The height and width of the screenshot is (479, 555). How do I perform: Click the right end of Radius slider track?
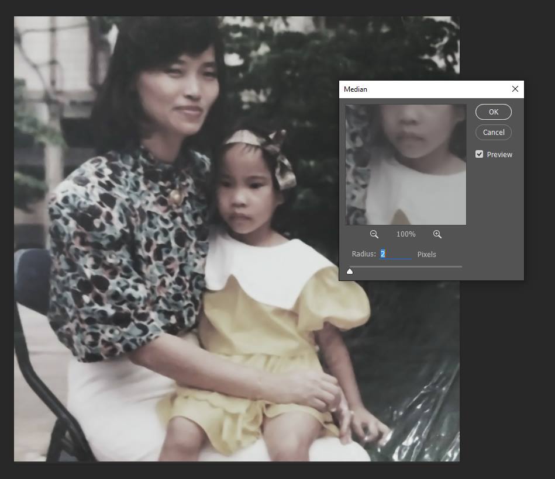pyautogui.click(x=460, y=266)
